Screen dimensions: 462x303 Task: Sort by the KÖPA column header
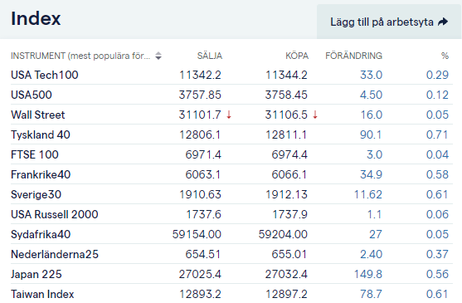[x=297, y=56]
